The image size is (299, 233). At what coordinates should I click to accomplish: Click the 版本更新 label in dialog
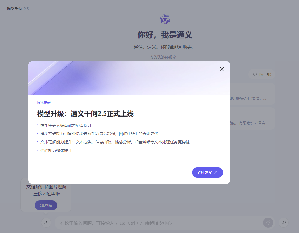[44, 103]
